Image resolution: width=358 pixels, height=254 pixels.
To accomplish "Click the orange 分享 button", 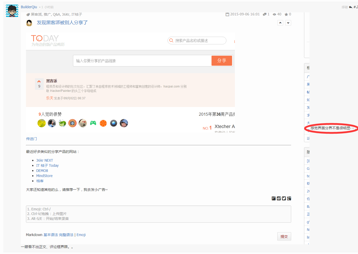I will pos(222,61).
